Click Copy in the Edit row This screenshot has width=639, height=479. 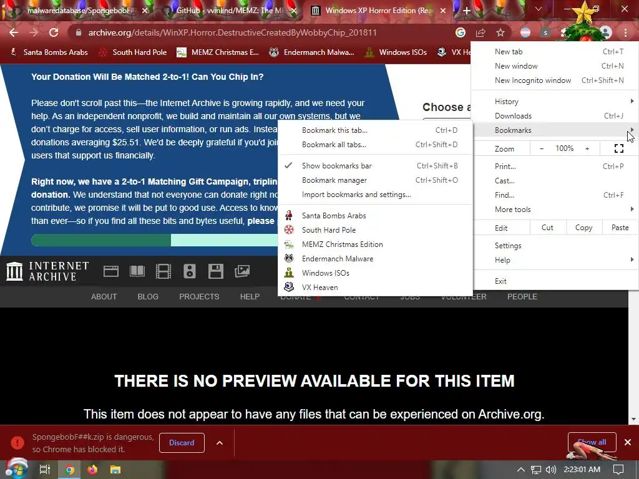pyautogui.click(x=583, y=228)
